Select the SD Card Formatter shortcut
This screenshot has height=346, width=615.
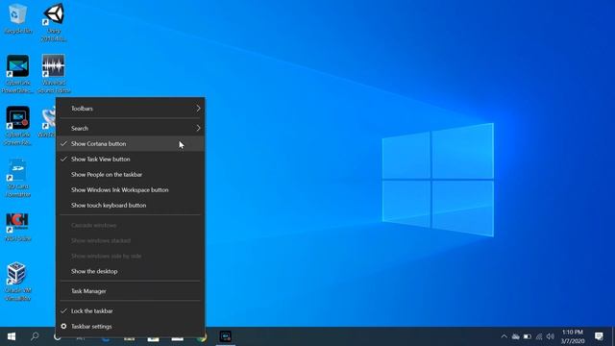17,178
